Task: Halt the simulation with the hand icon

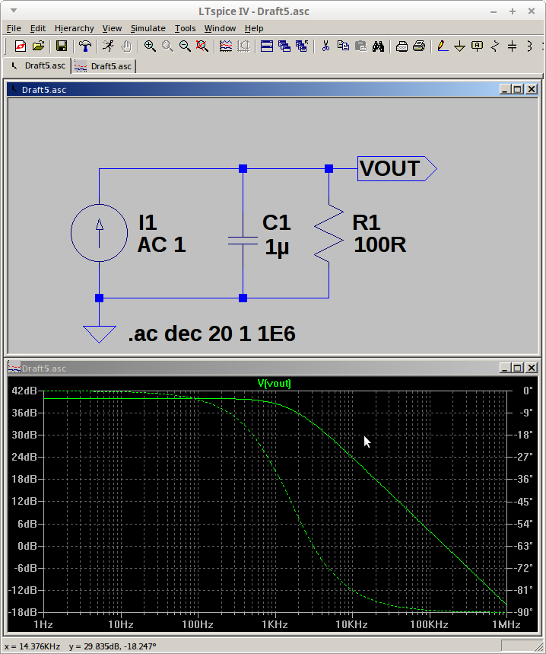Action: click(126, 46)
